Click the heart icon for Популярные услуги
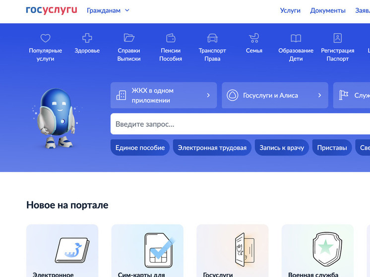The width and height of the screenshot is (370, 277). pos(45,38)
